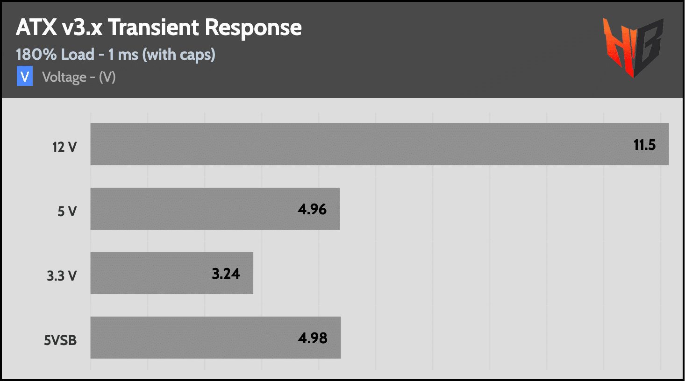
Task: Click the ATX v3.x Transient Response title
Action: click(159, 28)
